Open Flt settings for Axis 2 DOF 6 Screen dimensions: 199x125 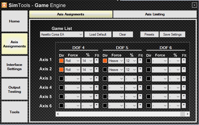(184, 70)
